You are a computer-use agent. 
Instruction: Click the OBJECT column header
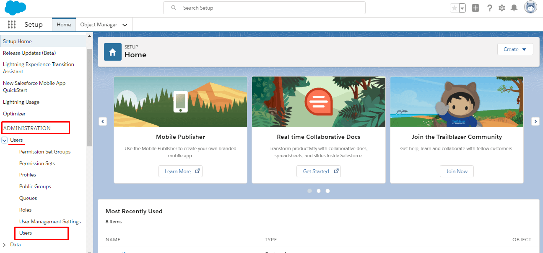tap(522, 240)
